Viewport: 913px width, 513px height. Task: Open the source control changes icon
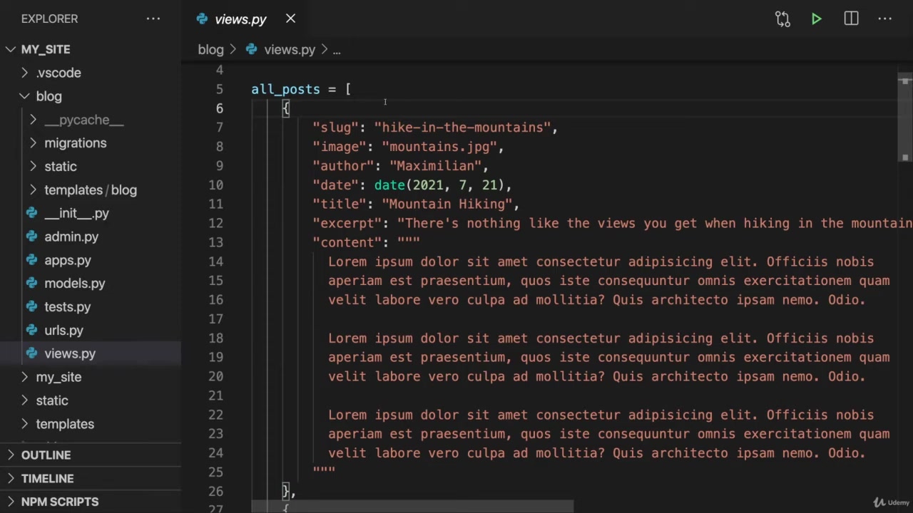tap(782, 19)
